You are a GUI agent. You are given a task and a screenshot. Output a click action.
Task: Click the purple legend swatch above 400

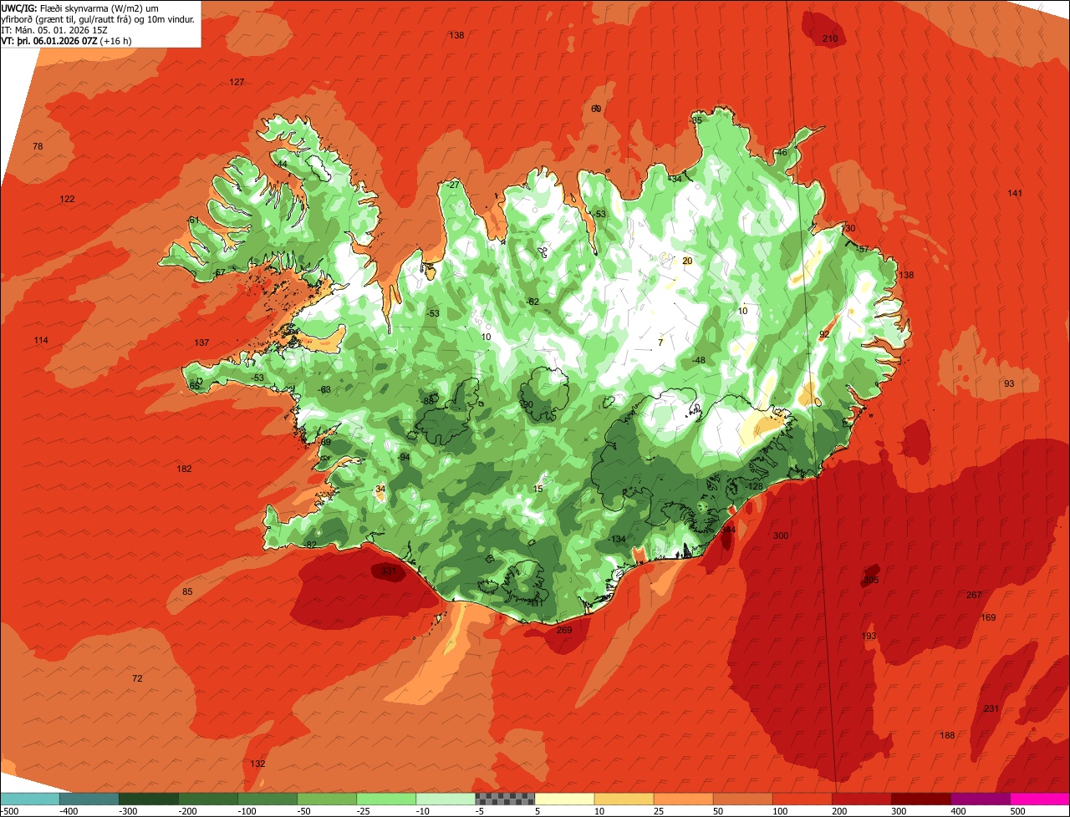click(981, 799)
